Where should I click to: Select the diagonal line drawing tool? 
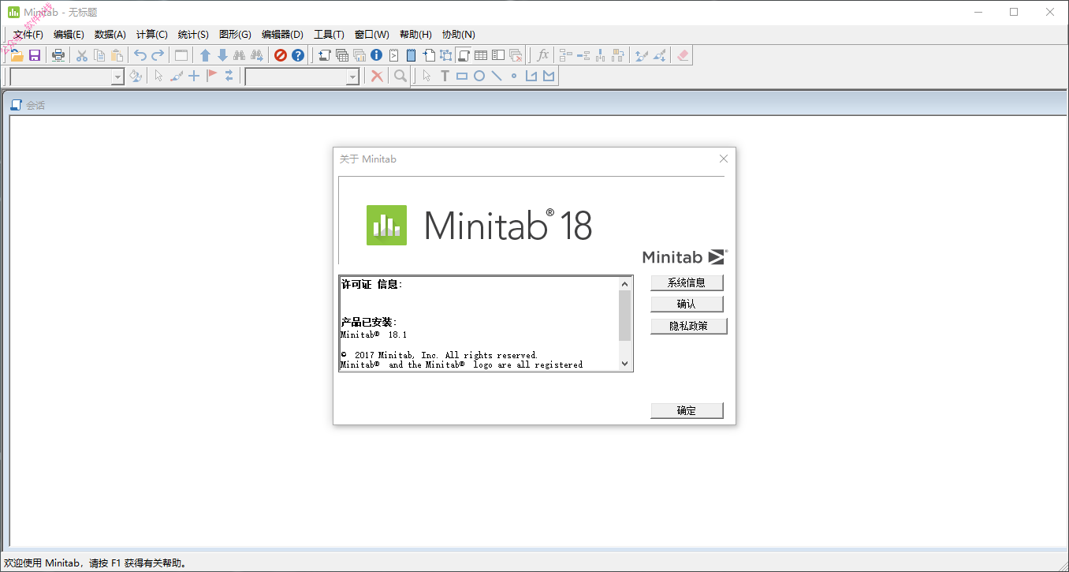[x=497, y=76]
